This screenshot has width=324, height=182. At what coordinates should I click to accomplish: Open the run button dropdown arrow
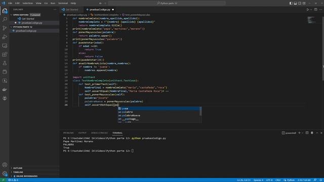311,10
